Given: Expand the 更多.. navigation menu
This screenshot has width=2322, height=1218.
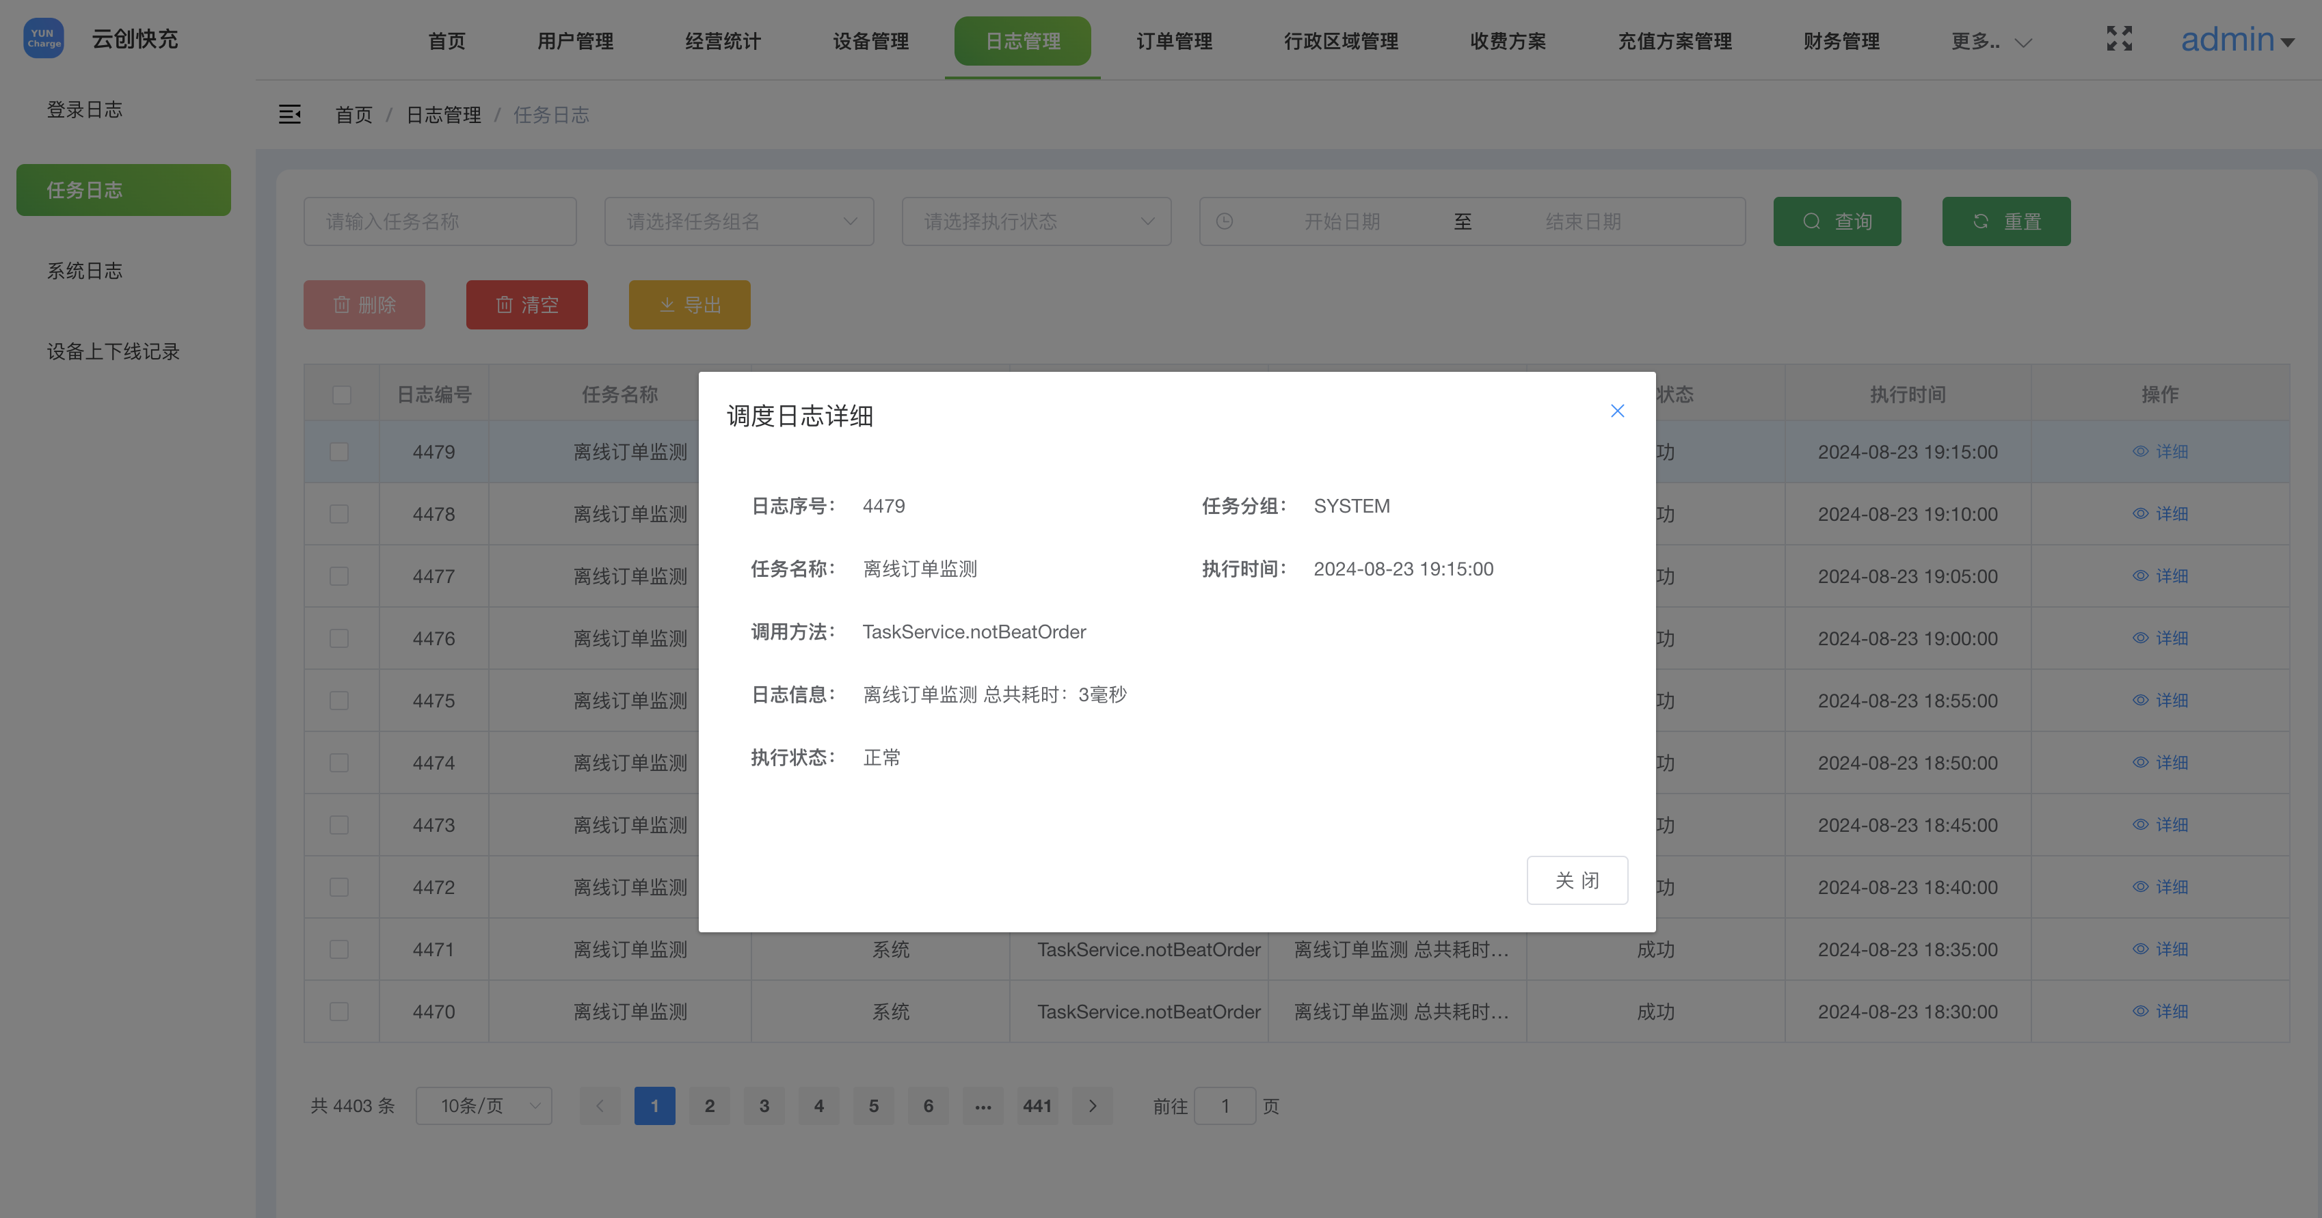Looking at the screenshot, I should 1991,42.
